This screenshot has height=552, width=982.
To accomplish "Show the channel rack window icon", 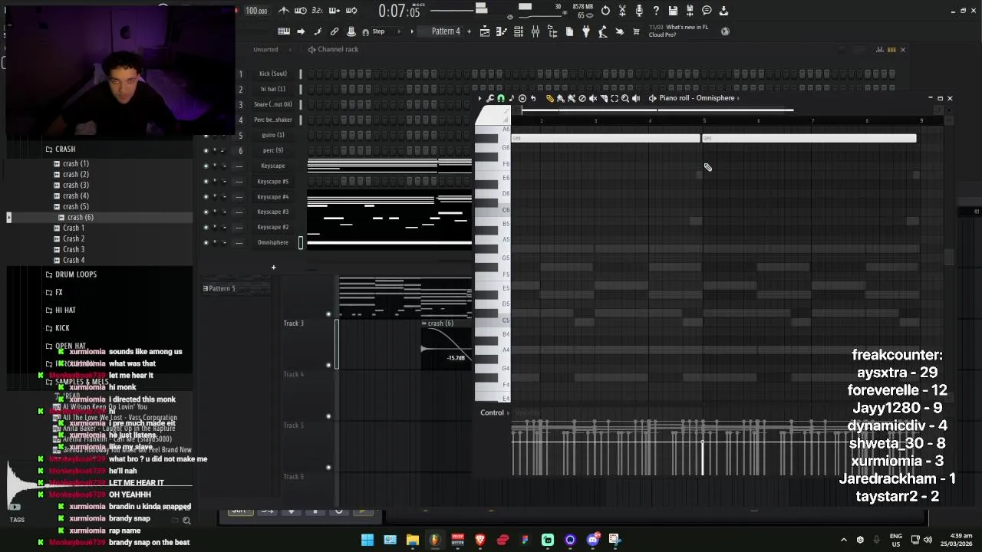I will (x=519, y=31).
